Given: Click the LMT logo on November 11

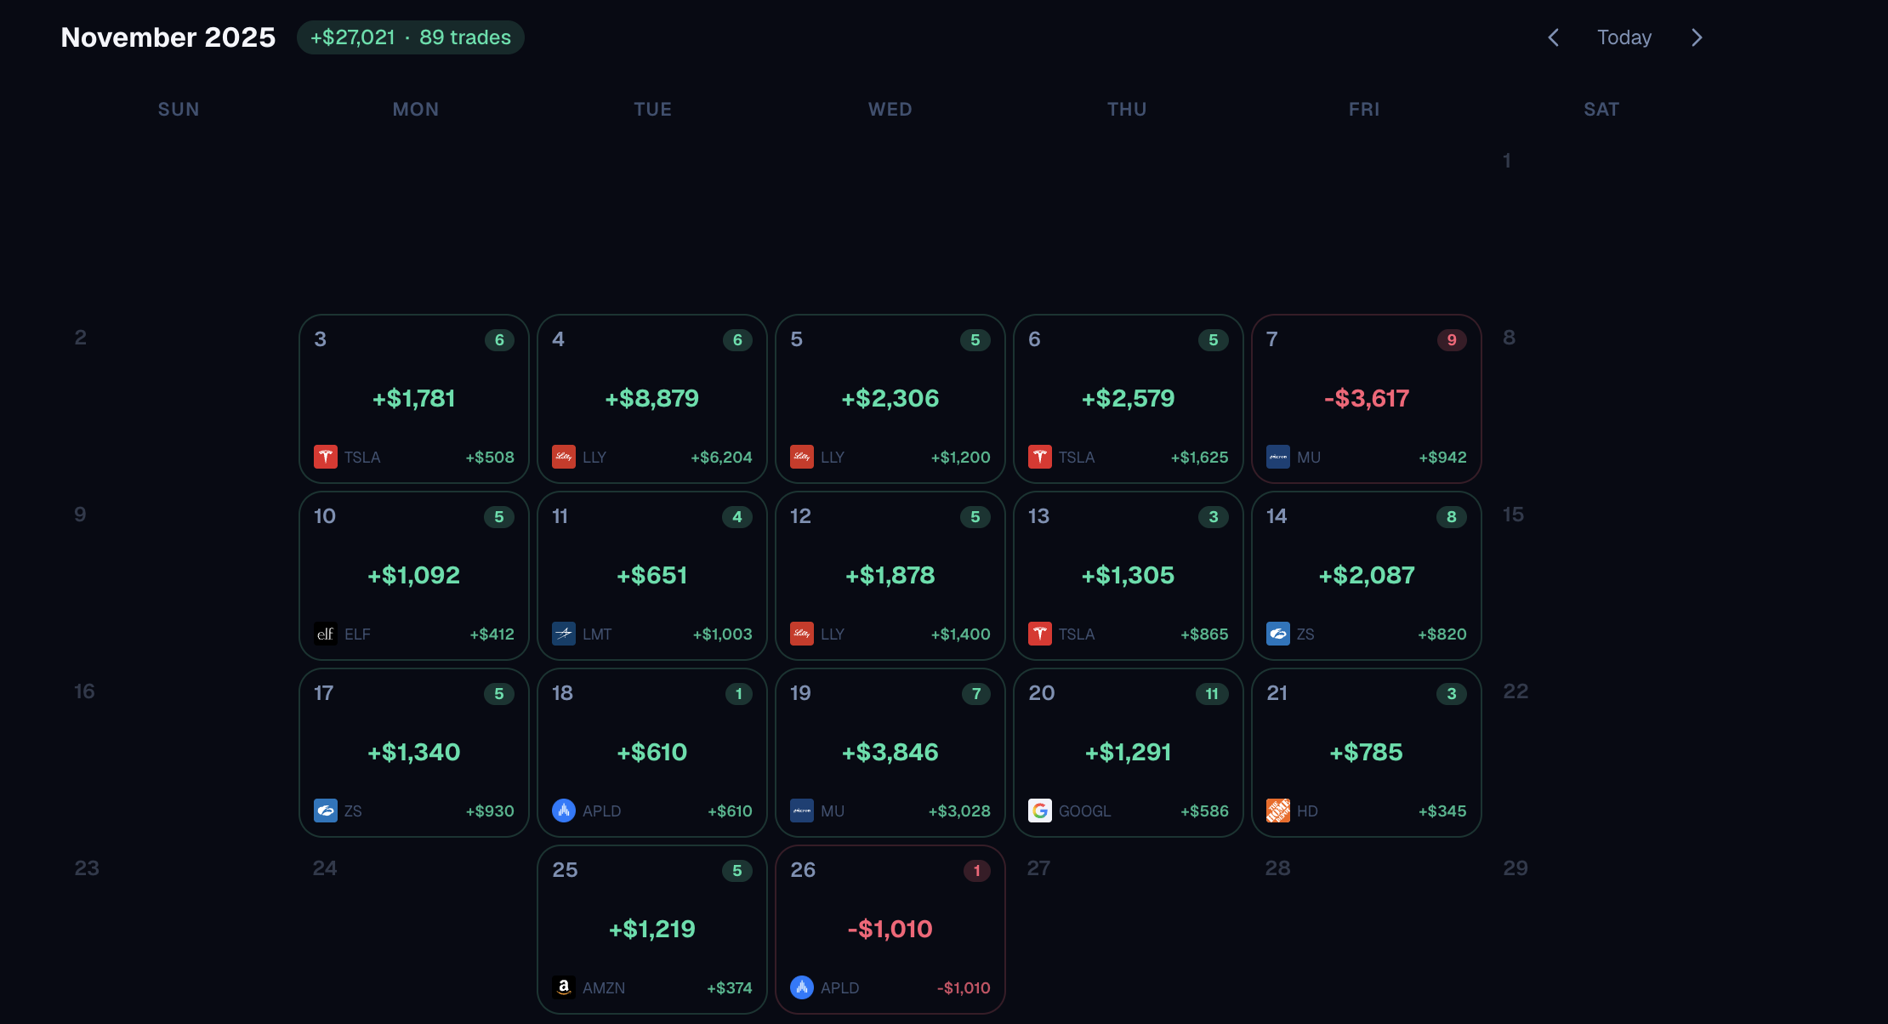Looking at the screenshot, I should point(564,634).
